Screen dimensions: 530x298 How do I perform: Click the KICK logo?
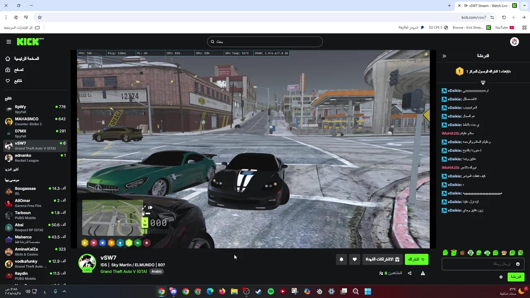click(x=30, y=41)
